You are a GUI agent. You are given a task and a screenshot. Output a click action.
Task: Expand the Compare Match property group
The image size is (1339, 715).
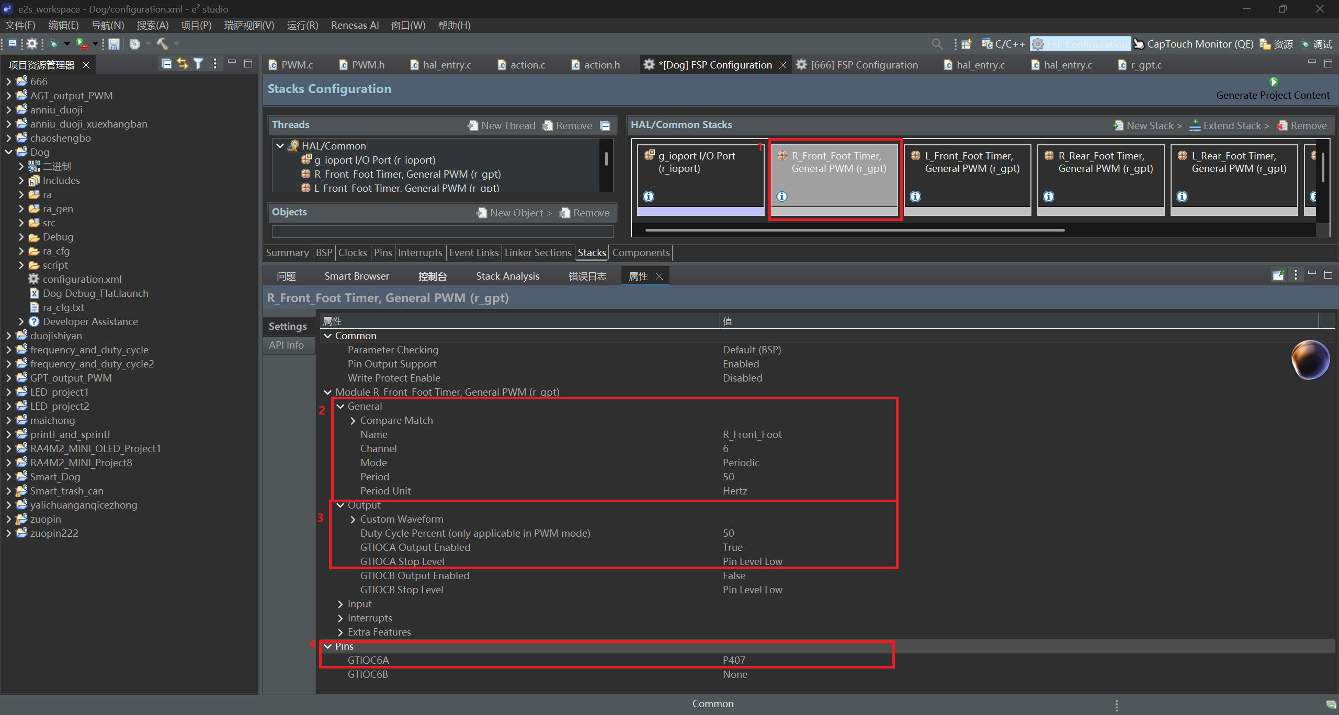(353, 421)
